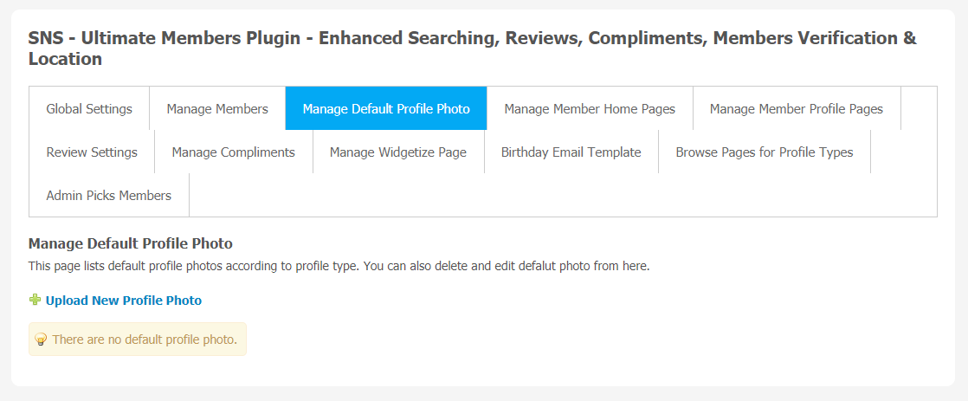Click the description sentence about default profile photos

pyautogui.click(x=339, y=268)
